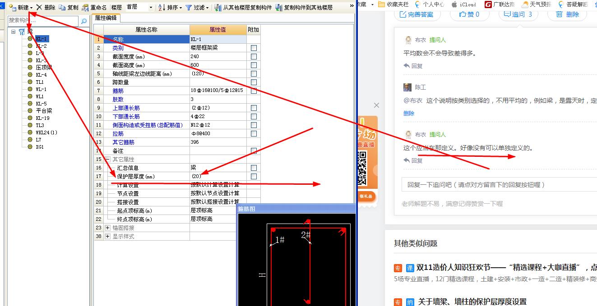Tick the 附加 checkbox for 跨数量 row
Image resolution: width=597 pixels, height=306 pixels.
coord(254,82)
